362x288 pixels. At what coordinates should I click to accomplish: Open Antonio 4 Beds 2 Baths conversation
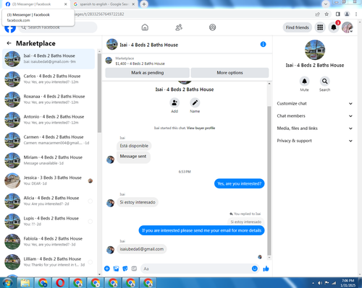coord(49,120)
